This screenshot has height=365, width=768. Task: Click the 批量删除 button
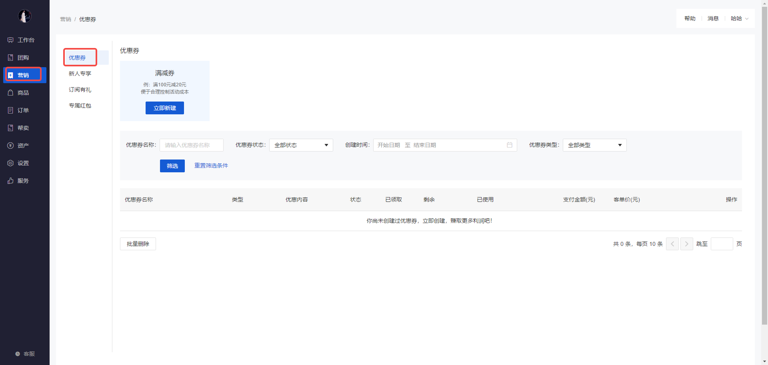pos(138,244)
